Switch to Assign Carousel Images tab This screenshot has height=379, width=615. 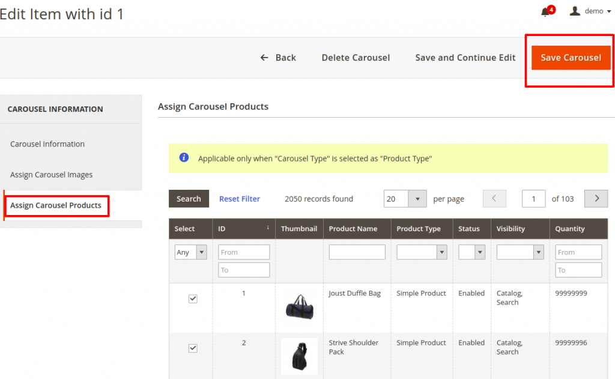[x=52, y=175]
